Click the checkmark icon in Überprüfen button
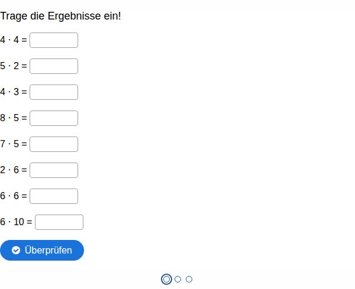The image size is (355, 289). click(x=16, y=251)
